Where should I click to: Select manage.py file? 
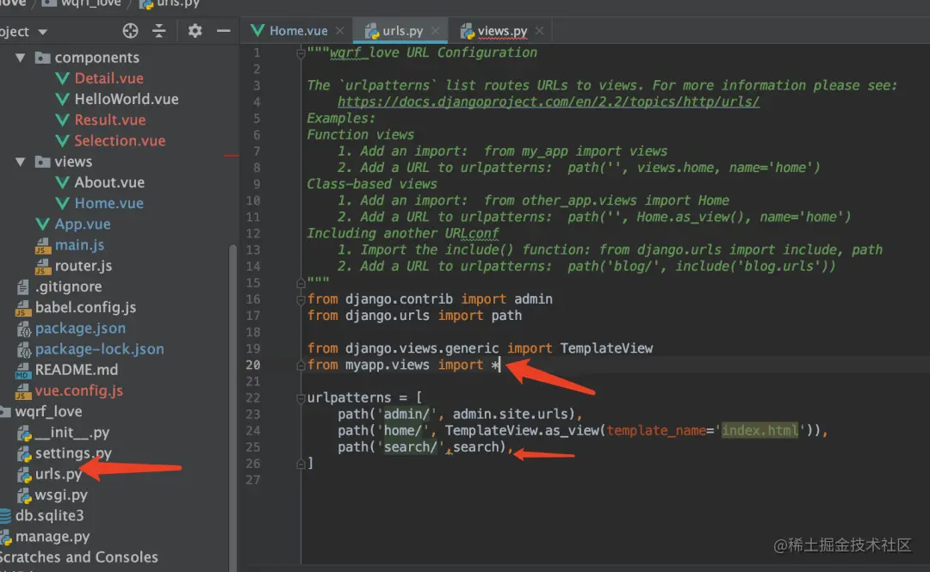pyautogui.click(x=53, y=537)
